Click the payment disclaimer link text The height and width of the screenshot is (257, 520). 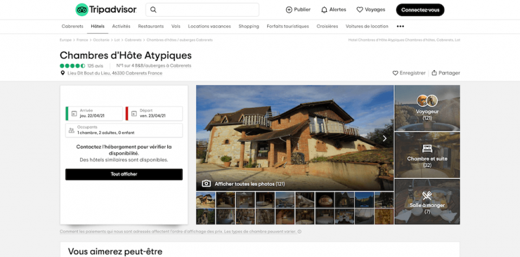point(178,232)
